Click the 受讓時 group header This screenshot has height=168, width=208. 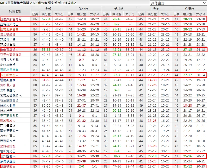pyautogui.click(x=119, y=9)
